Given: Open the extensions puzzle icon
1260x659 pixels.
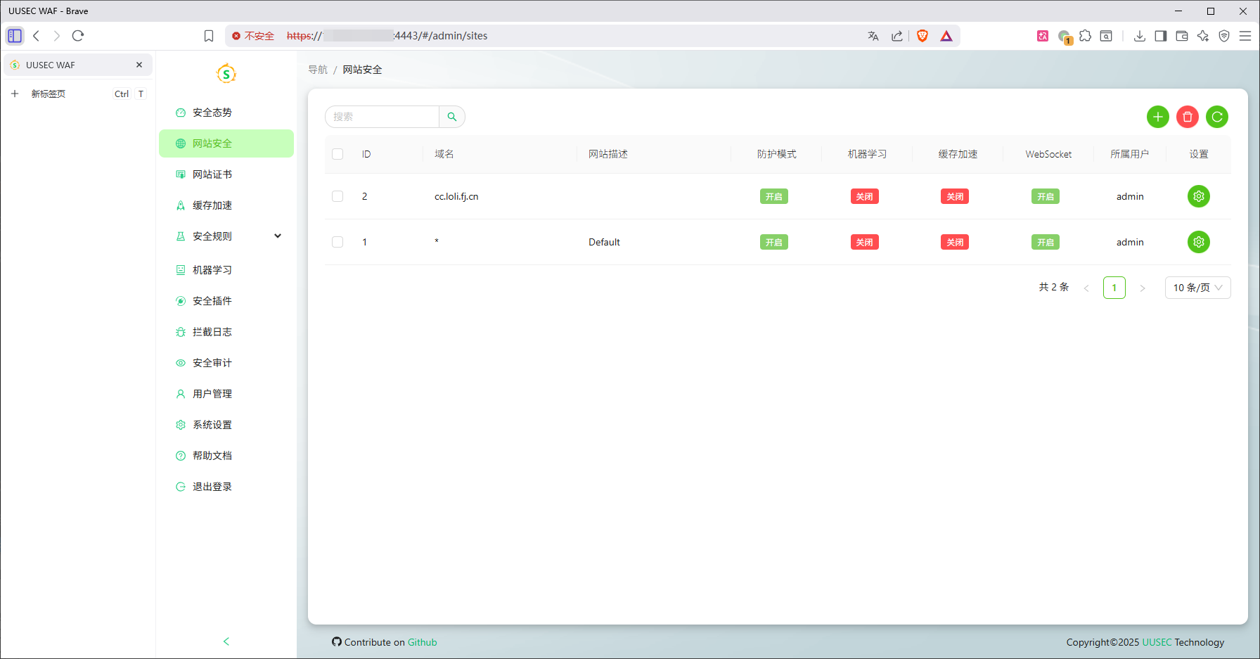Looking at the screenshot, I should (1086, 36).
